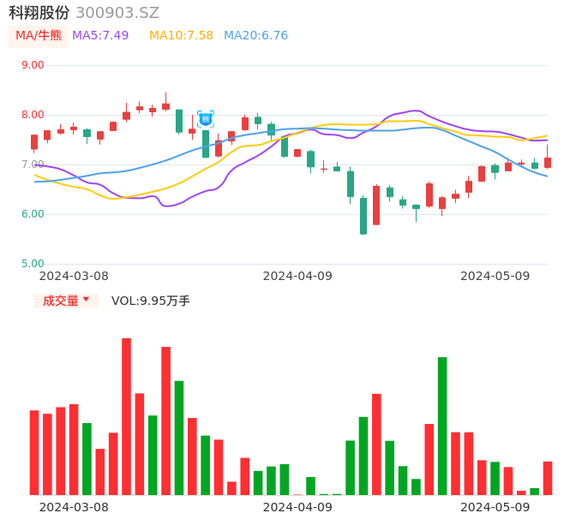This screenshot has width=588, height=519.
Task: Click the tallest red volume bar
Action: tap(126, 416)
